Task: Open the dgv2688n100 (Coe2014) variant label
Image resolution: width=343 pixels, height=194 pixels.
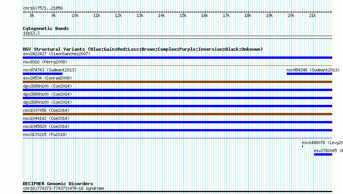Action: tap(47, 86)
